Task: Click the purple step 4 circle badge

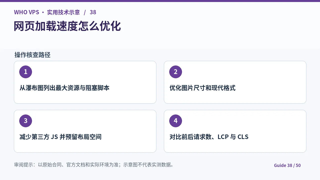Action: point(175,121)
